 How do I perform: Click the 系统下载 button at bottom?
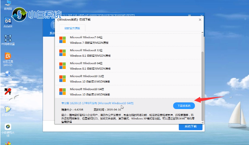pos(191,126)
